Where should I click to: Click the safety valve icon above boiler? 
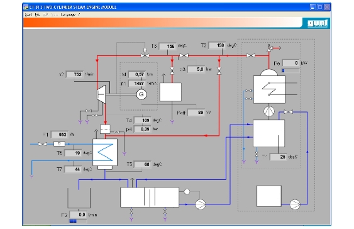[270, 48]
